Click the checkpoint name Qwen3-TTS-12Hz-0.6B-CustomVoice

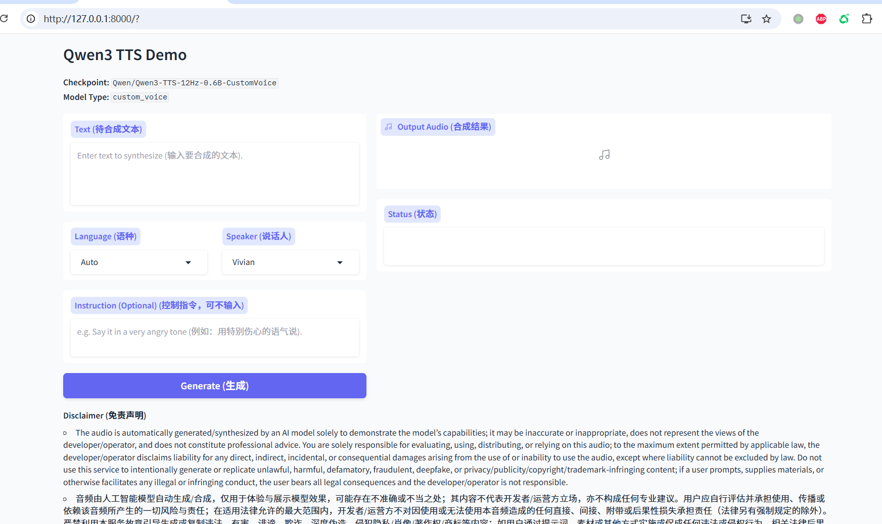click(x=195, y=83)
